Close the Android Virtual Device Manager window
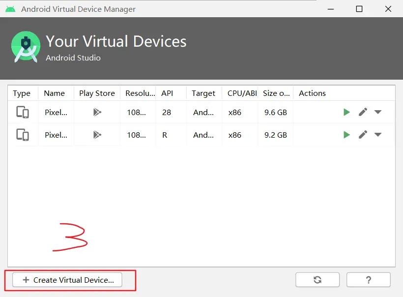403x297 pixels. point(388,9)
